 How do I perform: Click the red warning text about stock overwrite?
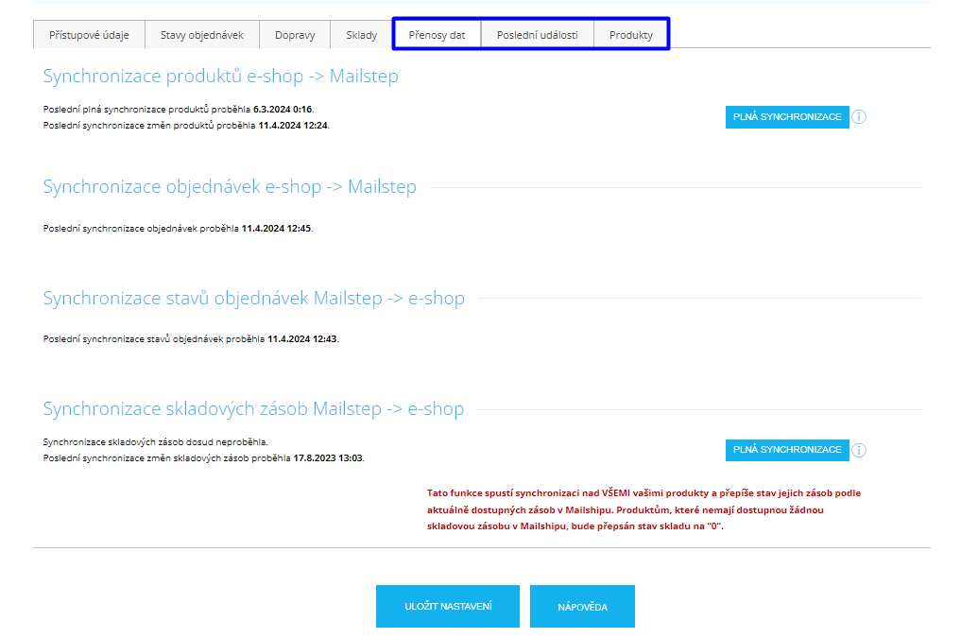644,510
